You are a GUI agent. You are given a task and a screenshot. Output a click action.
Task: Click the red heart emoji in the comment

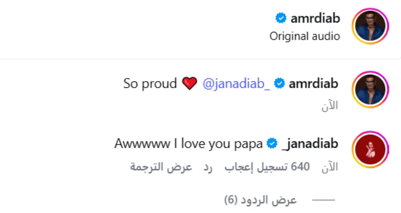coord(189,84)
